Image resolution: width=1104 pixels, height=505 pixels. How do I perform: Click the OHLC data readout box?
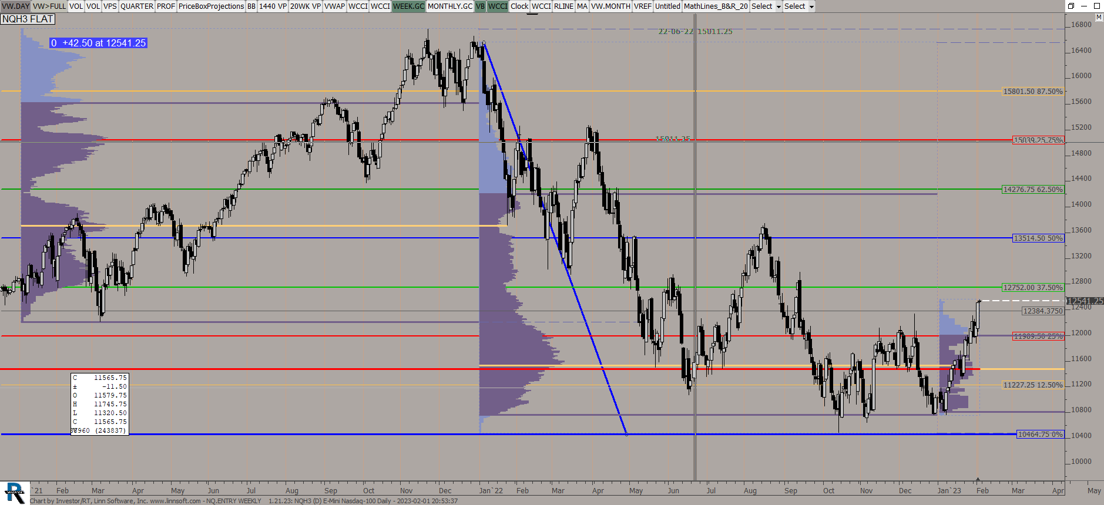pos(99,404)
